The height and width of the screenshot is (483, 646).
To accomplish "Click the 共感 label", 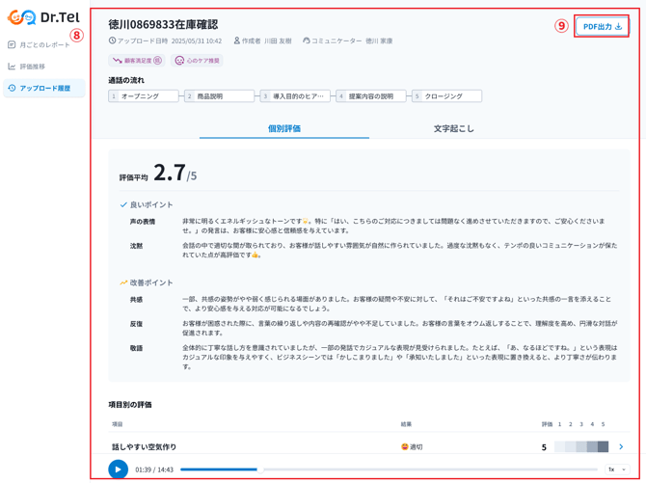I will [x=136, y=299].
